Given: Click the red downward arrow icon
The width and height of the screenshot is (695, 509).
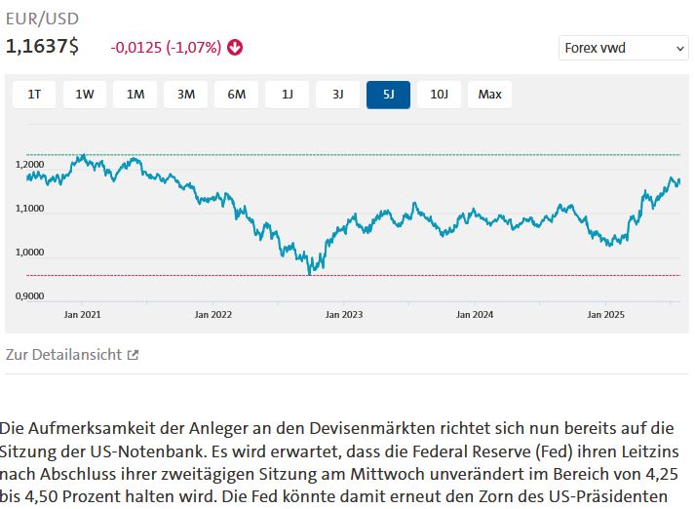Looking at the screenshot, I should click(236, 47).
